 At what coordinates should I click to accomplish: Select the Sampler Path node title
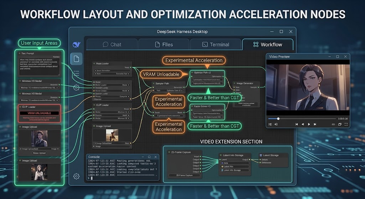[x=162, y=83]
